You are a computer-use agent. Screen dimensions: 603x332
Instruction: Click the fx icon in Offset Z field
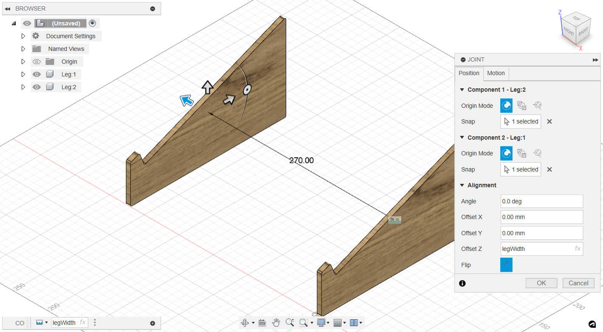coord(578,249)
